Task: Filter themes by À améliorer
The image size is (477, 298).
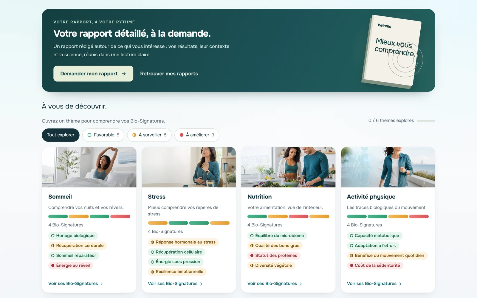Action: point(197,135)
